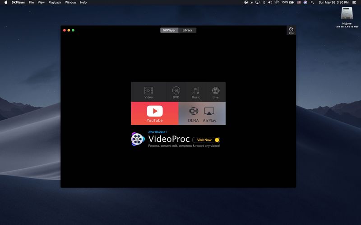This screenshot has width=361, height=225.
Task: Click the VideoProc banner title text
Action: click(x=169, y=139)
